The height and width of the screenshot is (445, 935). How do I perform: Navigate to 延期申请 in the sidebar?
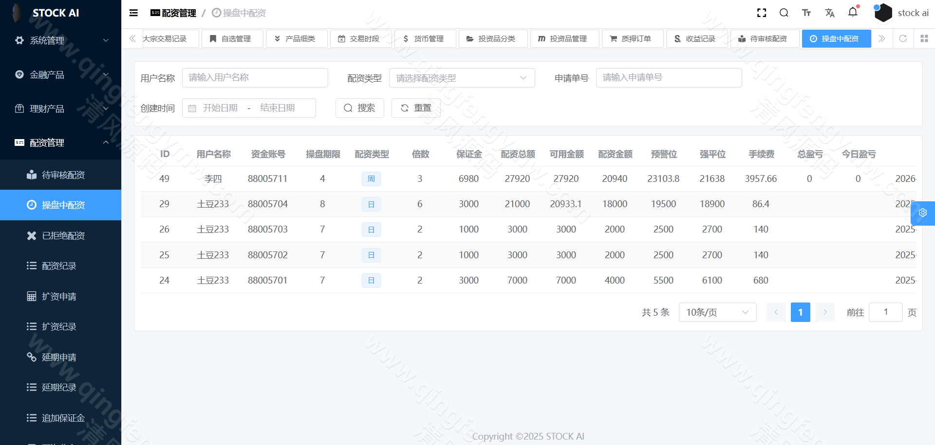click(58, 357)
